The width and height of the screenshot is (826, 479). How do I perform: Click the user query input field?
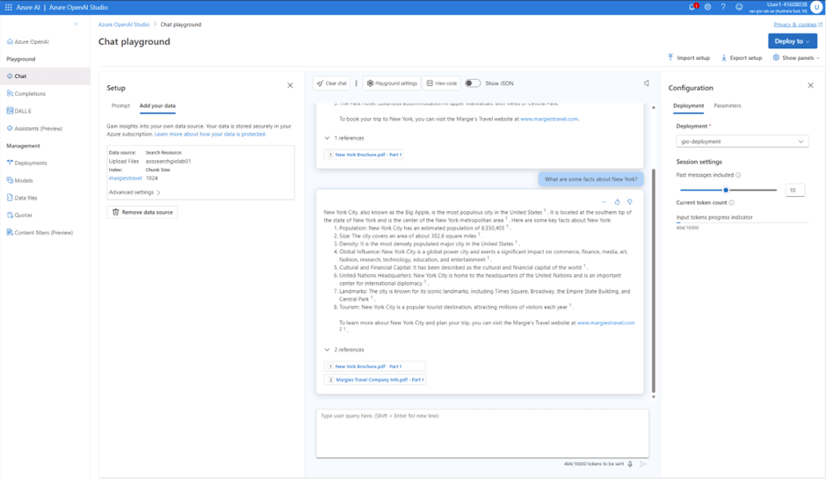tap(482, 431)
